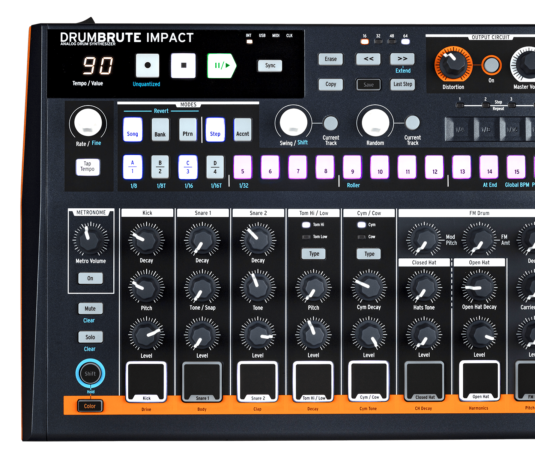Image resolution: width=535 pixels, height=464 pixels.
Task: Click the FM Amt knob
Action: (x=479, y=240)
